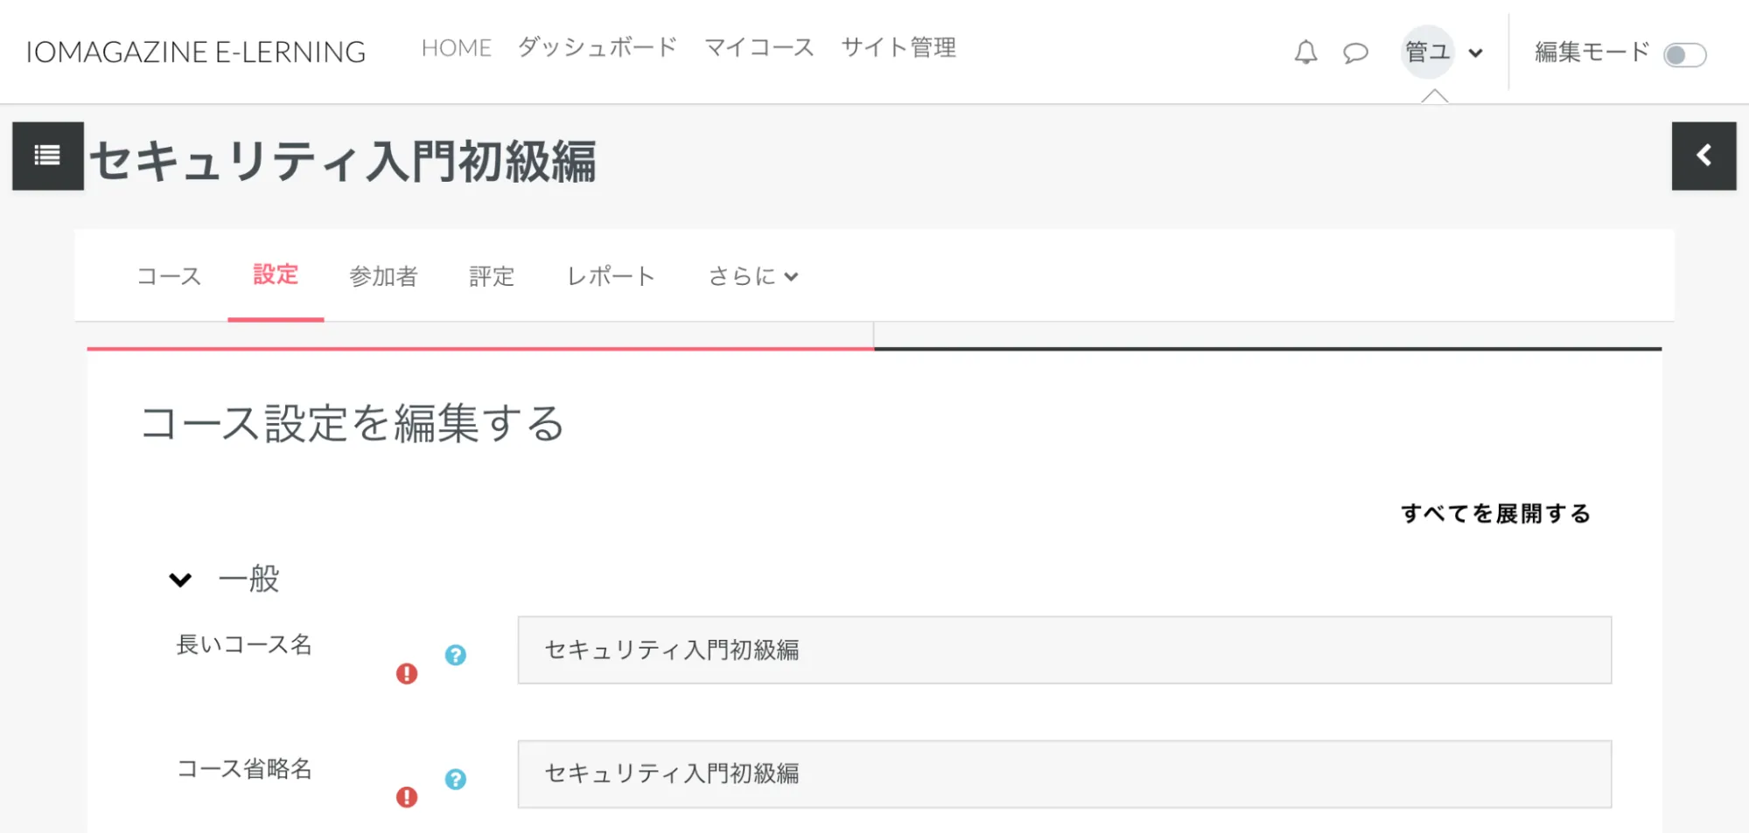1749x833 pixels.
Task: Open the course index drawer
Action: (47, 156)
